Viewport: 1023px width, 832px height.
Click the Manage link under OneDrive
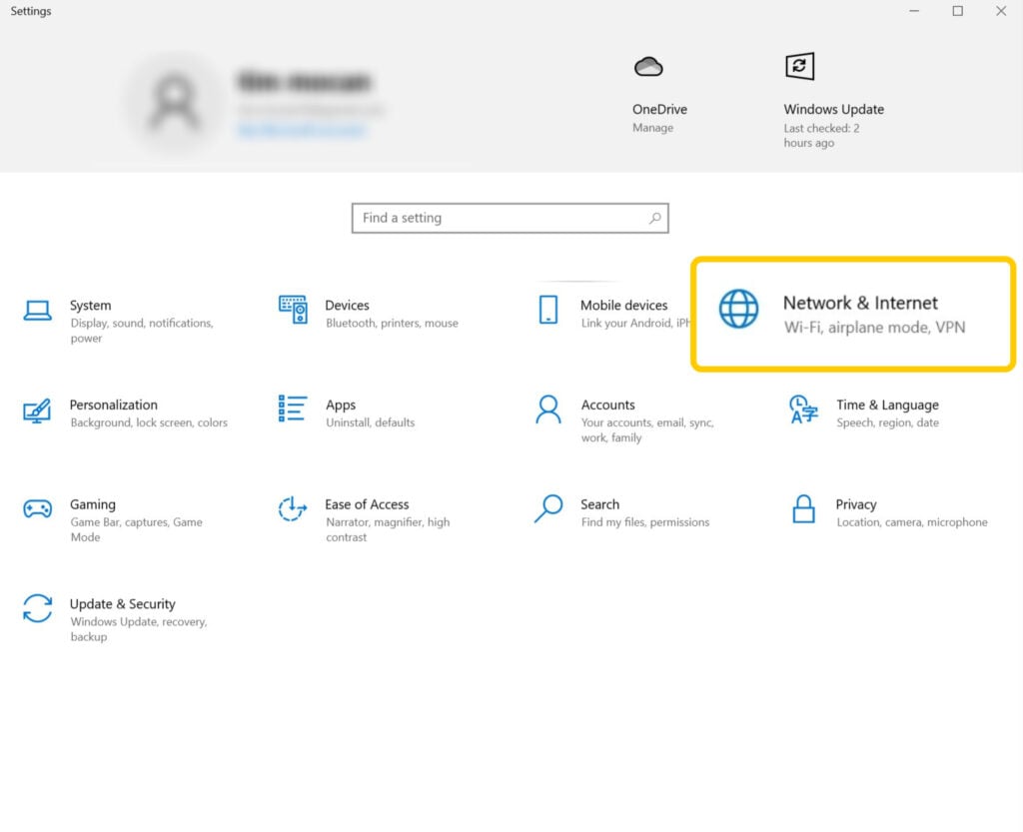[x=653, y=128]
